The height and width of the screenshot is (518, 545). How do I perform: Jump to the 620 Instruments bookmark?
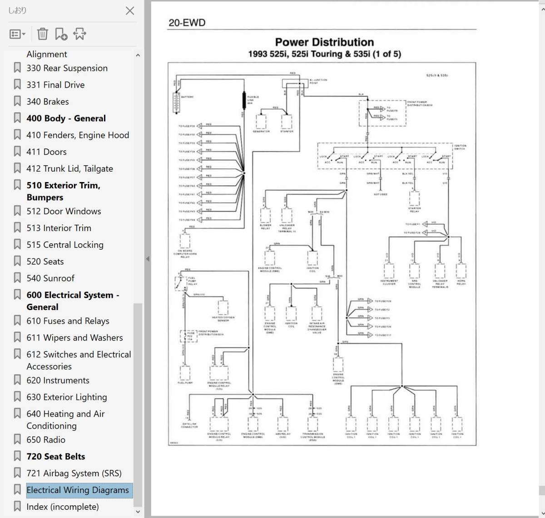click(58, 381)
